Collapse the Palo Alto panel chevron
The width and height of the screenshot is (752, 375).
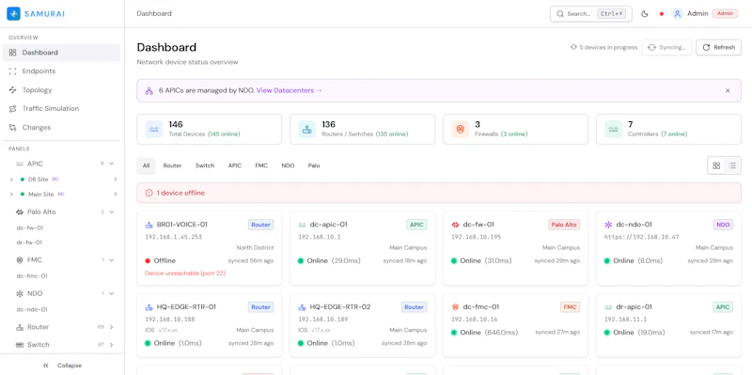click(x=111, y=211)
